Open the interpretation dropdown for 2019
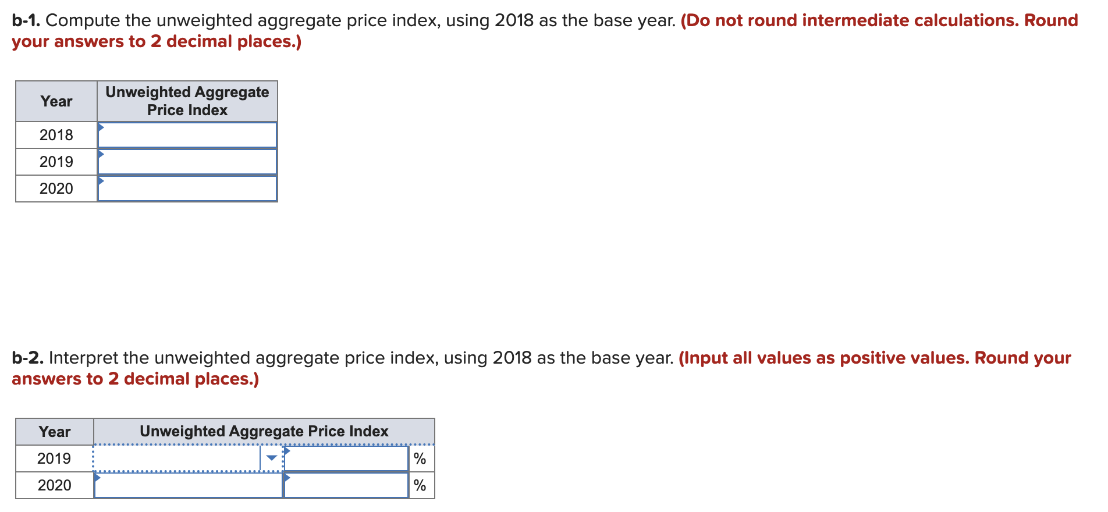1108x512 pixels. [x=271, y=458]
